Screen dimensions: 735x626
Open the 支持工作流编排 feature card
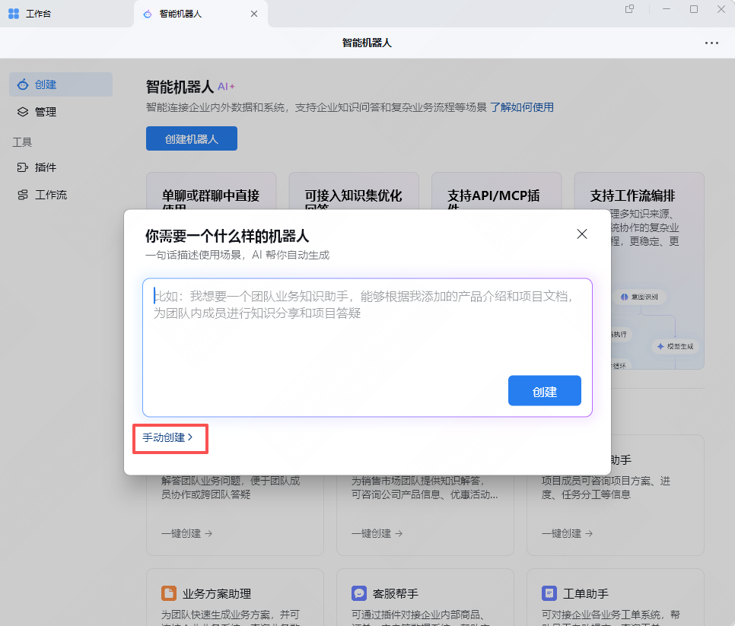point(639,271)
